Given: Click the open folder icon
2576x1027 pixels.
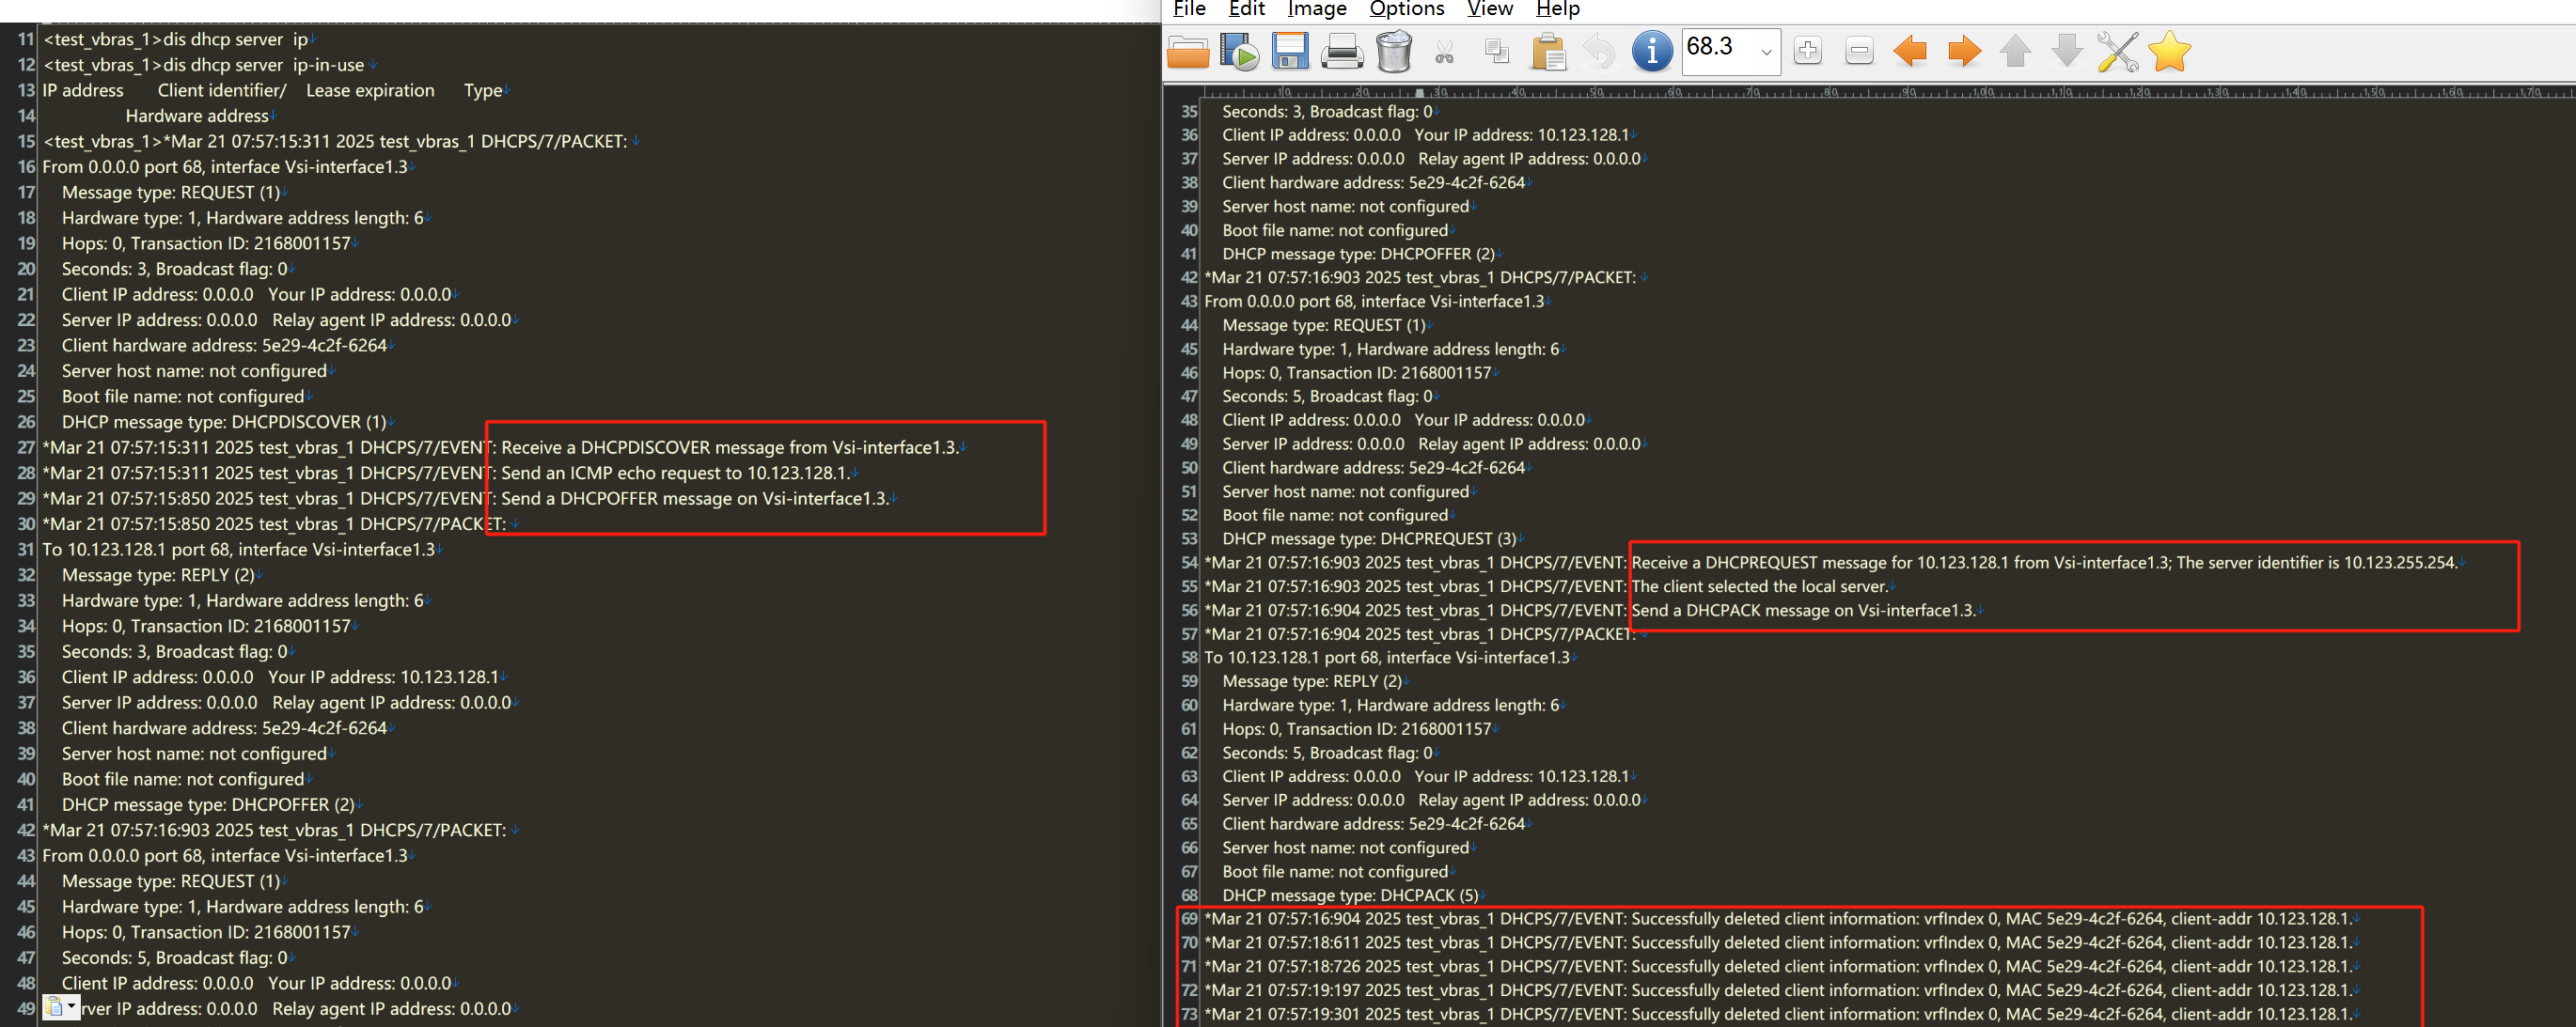Looking at the screenshot, I should coord(1187,51).
